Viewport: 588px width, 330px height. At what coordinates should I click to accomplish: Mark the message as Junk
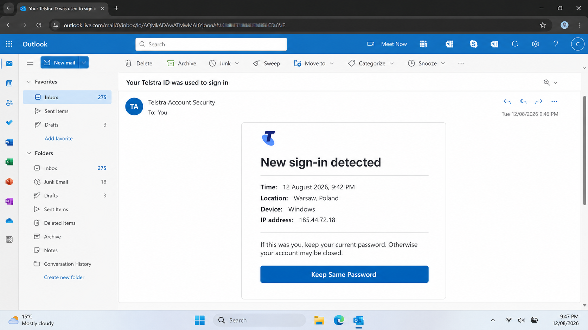click(x=220, y=63)
